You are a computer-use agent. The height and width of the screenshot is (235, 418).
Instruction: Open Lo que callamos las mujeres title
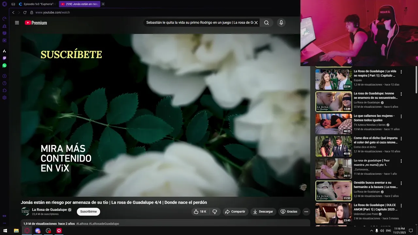374,118
